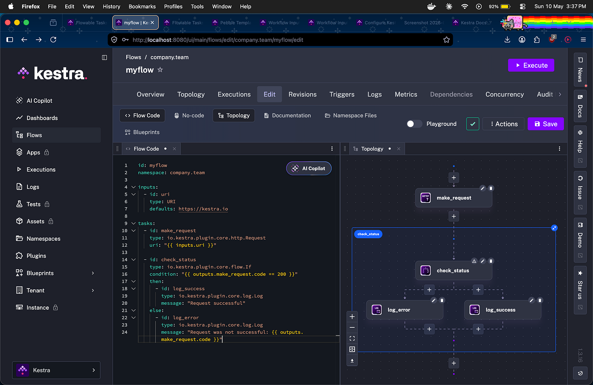This screenshot has width=593, height=385.
Task: Open the Flow Code panel three-dot menu
Action: pyautogui.click(x=332, y=149)
